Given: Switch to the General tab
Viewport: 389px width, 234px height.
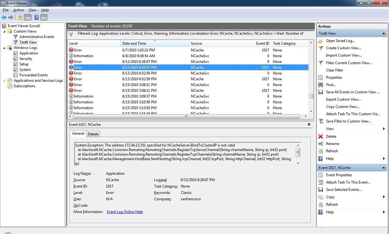Looking at the screenshot, I should pos(78,134).
